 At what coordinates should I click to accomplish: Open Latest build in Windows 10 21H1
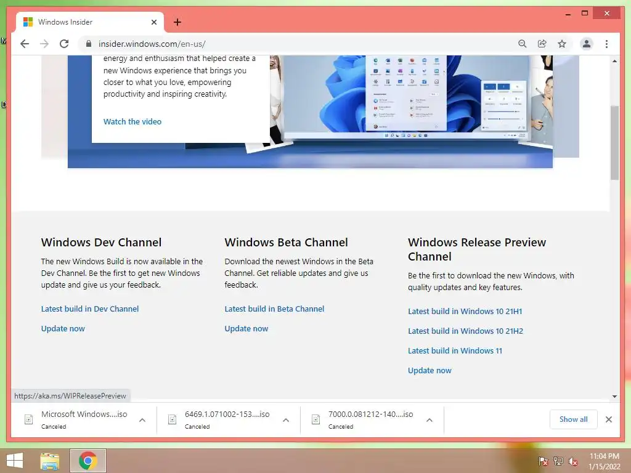(x=465, y=311)
